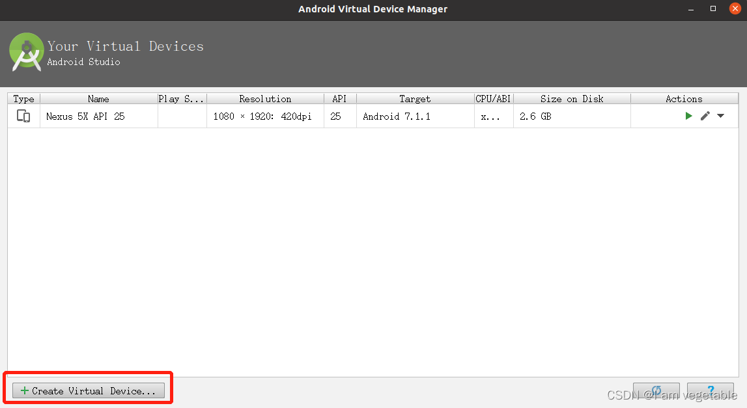Click the Android Studio logo icon
This screenshot has height=408, width=747.
pos(27,52)
